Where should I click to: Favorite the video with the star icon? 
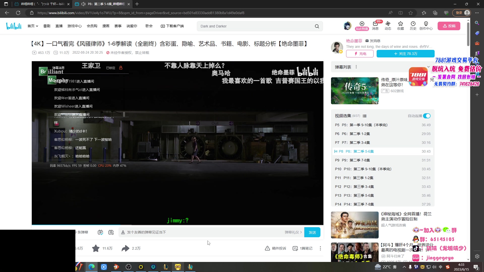pyautogui.click(x=96, y=248)
